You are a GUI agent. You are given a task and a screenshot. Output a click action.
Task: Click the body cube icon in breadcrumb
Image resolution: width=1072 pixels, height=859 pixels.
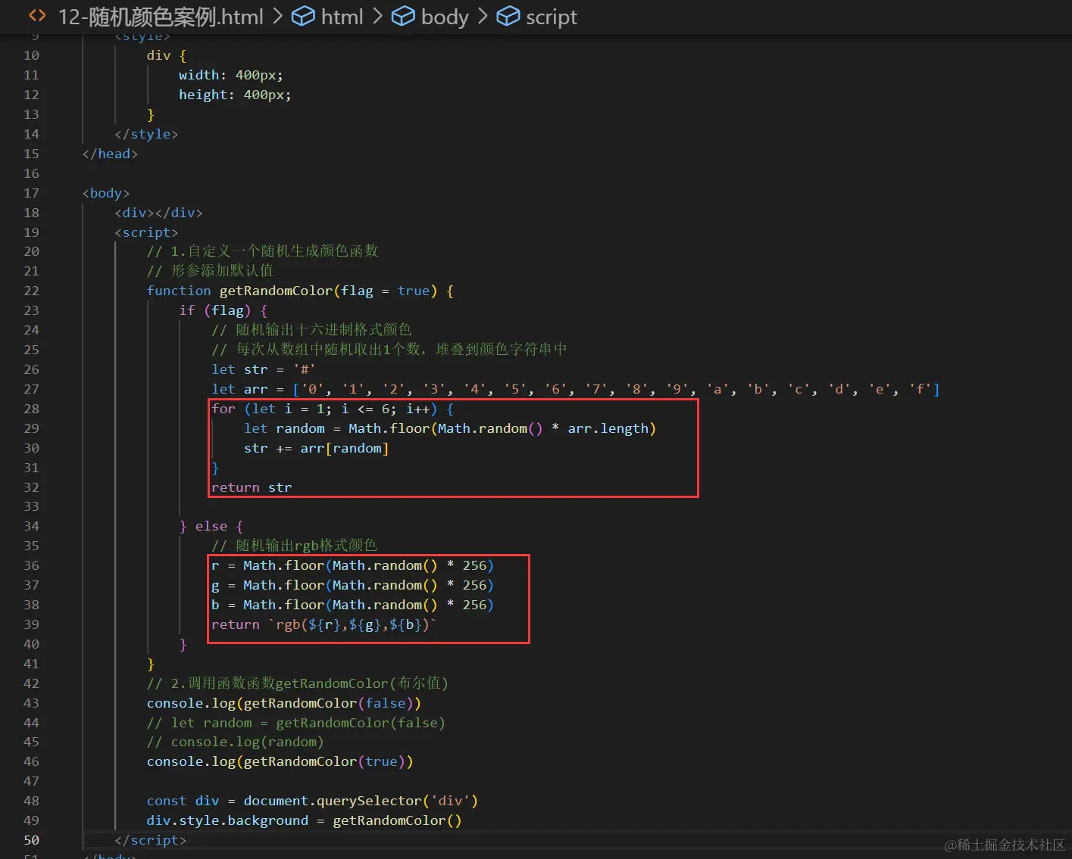point(403,16)
